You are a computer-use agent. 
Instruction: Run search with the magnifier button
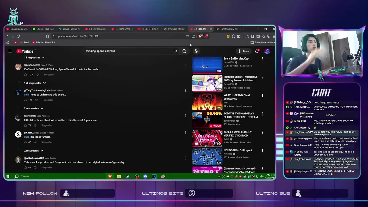[x=184, y=51]
